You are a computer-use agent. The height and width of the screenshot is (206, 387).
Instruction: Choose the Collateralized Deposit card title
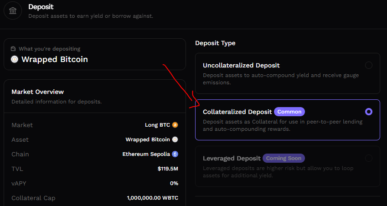click(237, 112)
